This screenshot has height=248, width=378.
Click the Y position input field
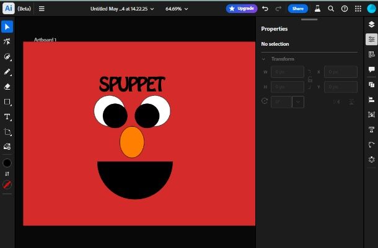coord(341,87)
